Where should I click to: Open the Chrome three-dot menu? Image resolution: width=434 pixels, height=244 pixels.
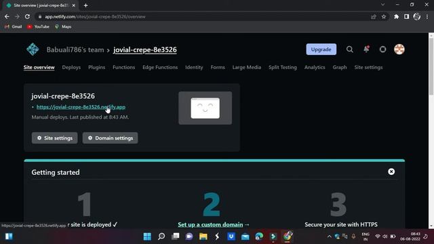(x=427, y=16)
